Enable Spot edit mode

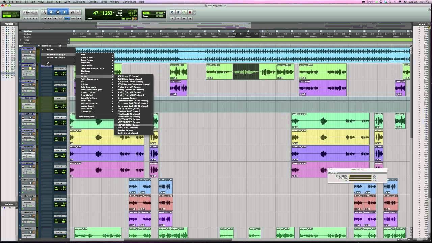(15, 13)
